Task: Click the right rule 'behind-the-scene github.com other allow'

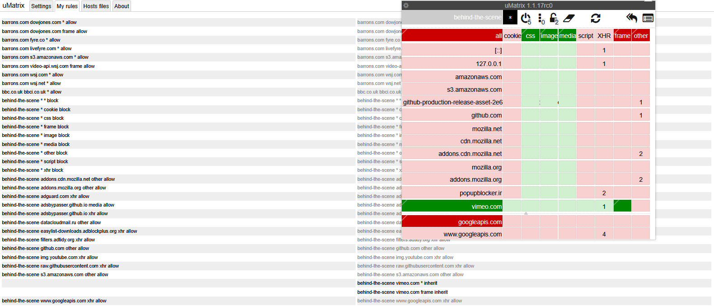Action: [401, 248]
